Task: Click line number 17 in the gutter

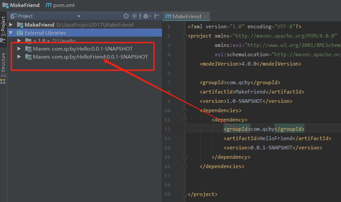Action: (167, 176)
